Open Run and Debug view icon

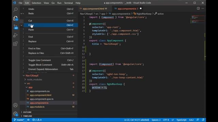click(15, 35)
